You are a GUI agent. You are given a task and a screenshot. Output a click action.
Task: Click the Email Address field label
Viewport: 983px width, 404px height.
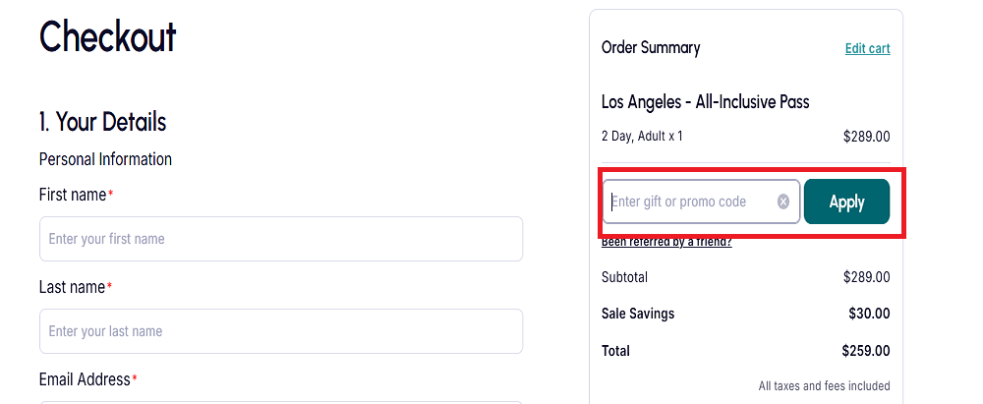coord(85,379)
